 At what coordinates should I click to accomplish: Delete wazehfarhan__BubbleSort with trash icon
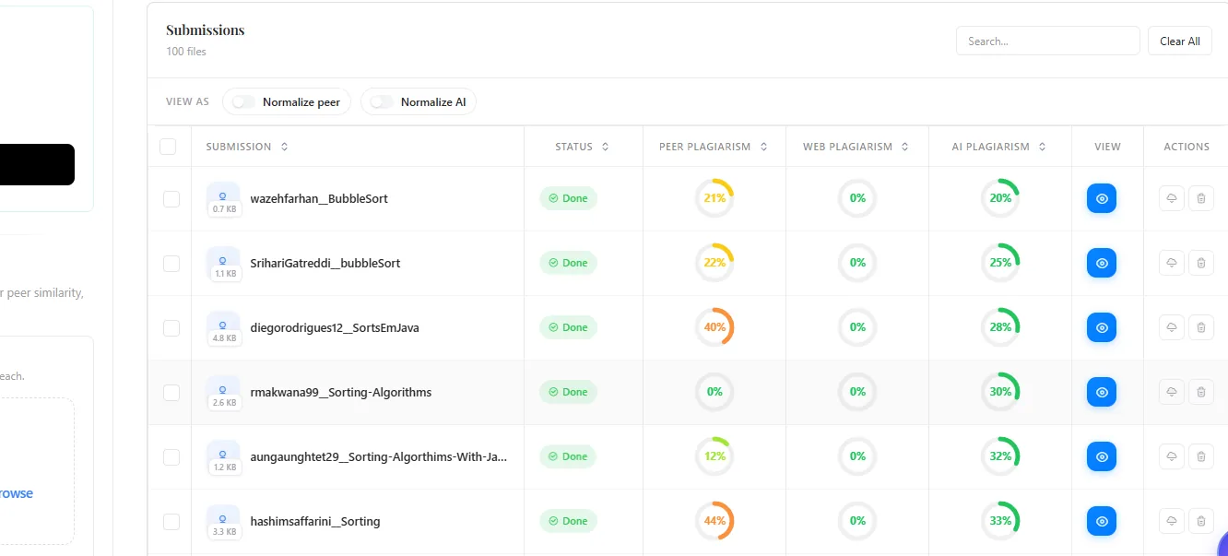1200,198
